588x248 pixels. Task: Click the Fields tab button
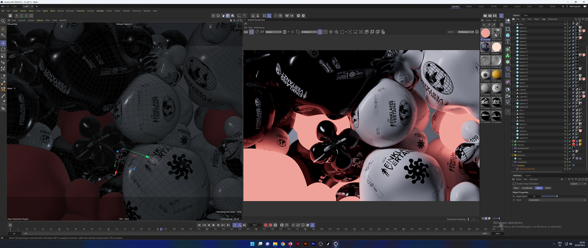coord(548,188)
